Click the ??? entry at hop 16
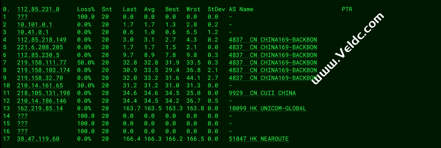Viewport: 441px width, 148px height. (22, 131)
